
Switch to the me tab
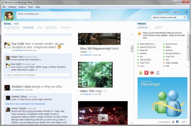tap(39, 27)
